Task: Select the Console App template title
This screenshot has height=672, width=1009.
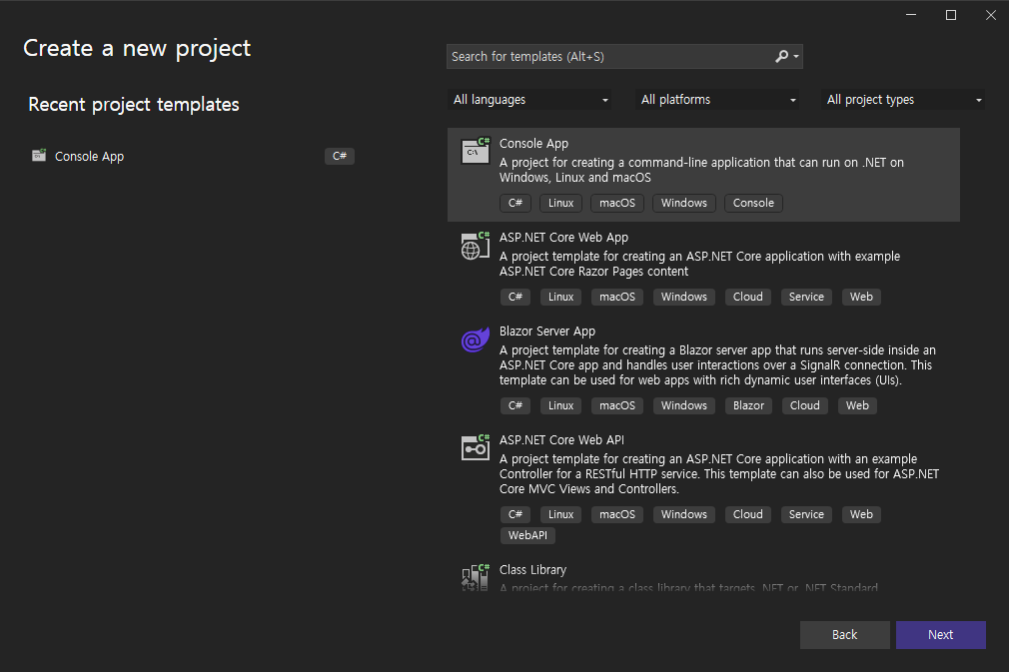Action: pyautogui.click(x=534, y=144)
